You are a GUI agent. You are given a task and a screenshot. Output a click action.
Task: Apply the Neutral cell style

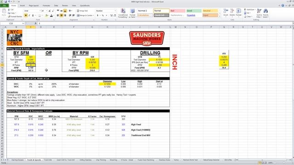pos(210,11)
